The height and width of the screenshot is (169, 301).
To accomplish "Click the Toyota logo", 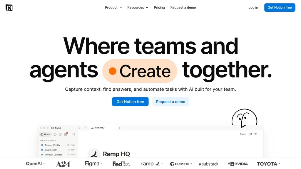I will (267, 164).
